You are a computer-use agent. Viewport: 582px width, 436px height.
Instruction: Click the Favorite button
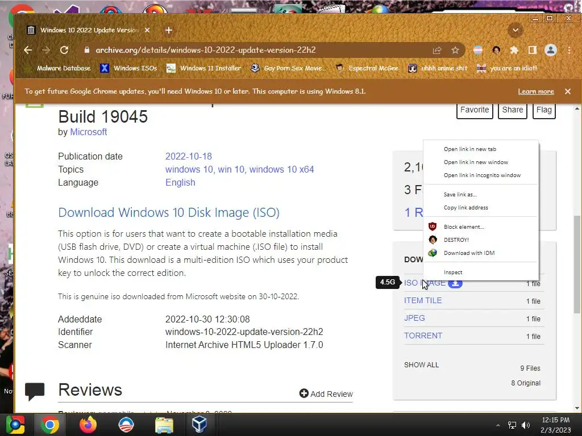tap(475, 110)
